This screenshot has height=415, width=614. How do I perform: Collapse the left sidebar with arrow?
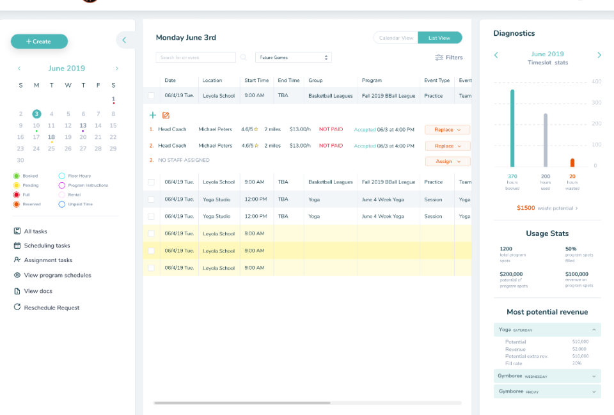tap(124, 40)
